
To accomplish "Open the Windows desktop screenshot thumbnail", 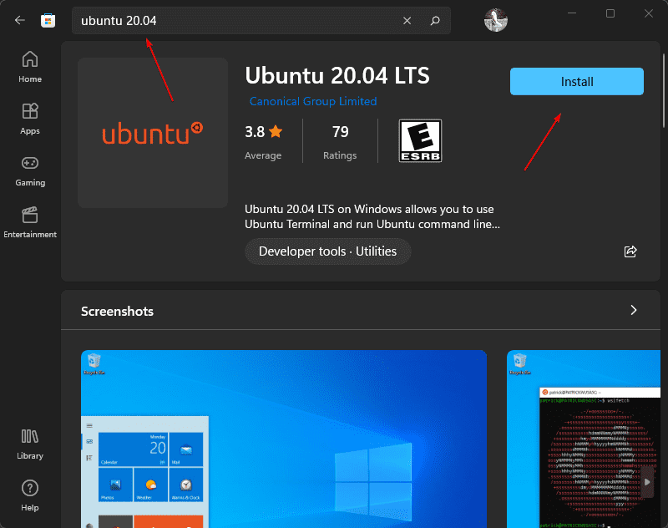I will tap(284, 439).
